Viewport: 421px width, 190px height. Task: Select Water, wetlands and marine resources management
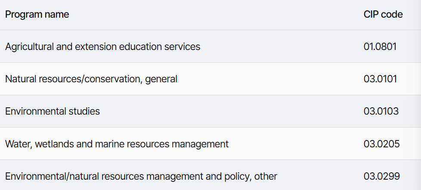pos(117,144)
